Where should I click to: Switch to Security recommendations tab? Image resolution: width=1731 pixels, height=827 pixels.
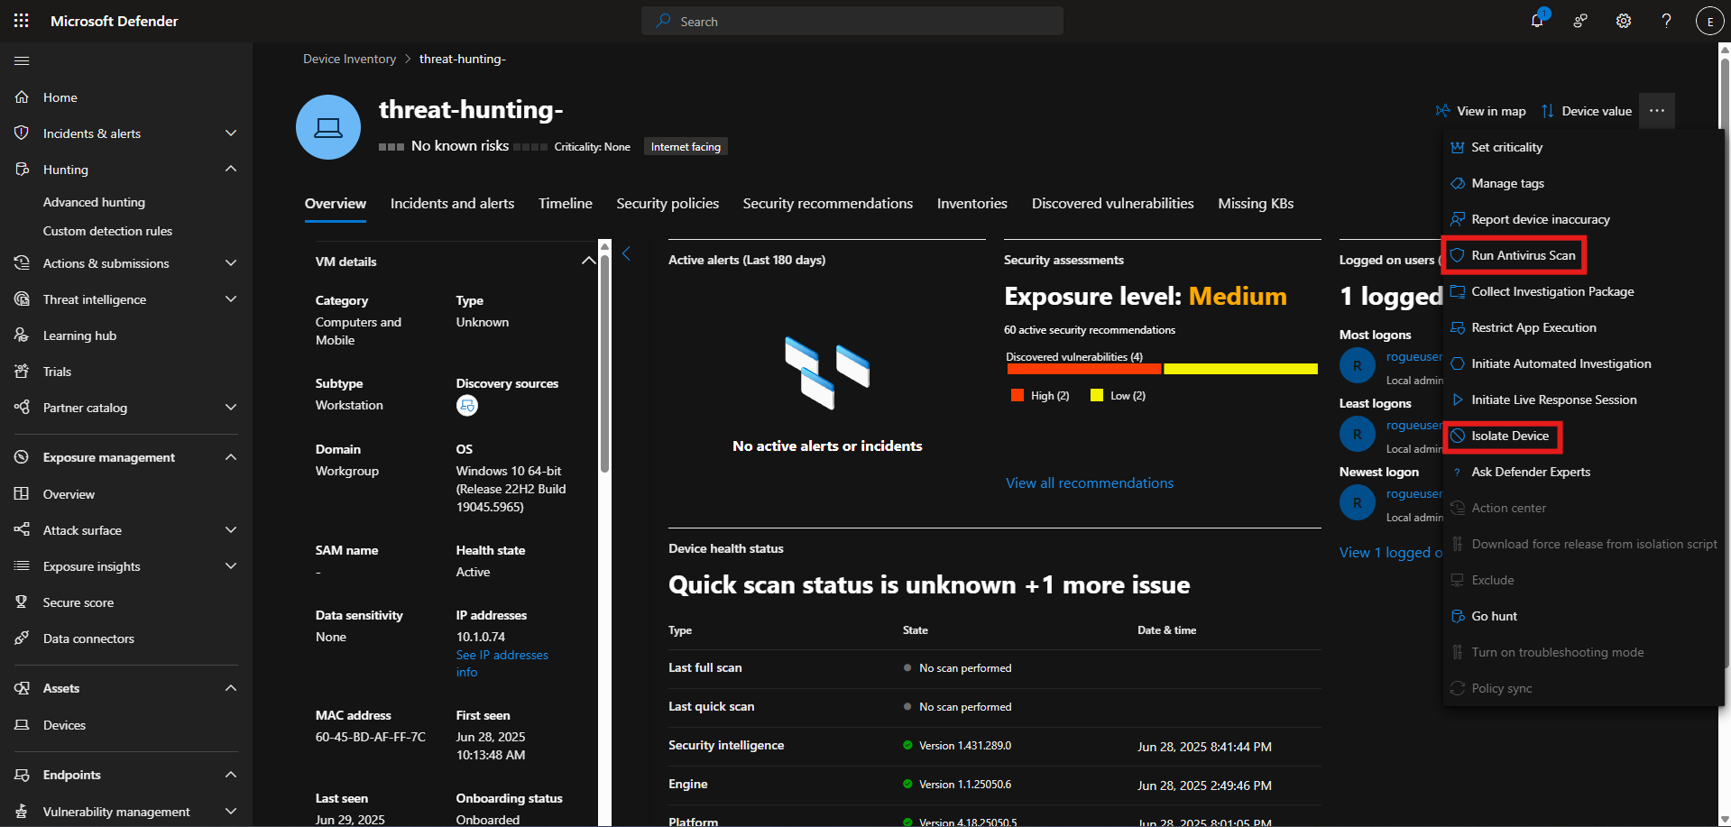tap(827, 204)
